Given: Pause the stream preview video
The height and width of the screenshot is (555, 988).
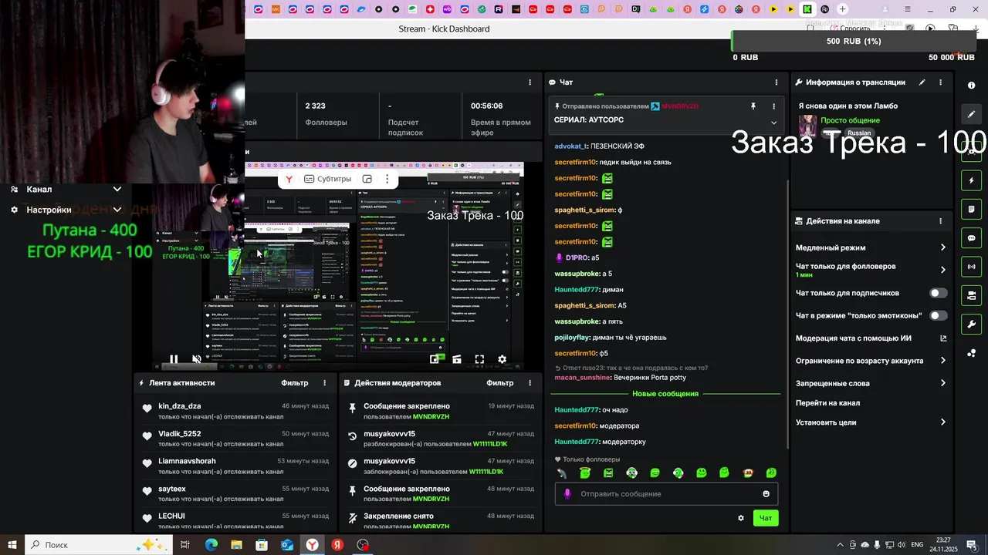Looking at the screenshot, I should [x=174, y=359].
